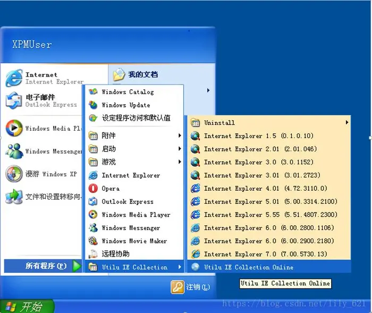Image resolution: width=372 pixels, height=313 pixels.
Task: Click the 我的文档 folder icon
Action: (x=119, y=74)
